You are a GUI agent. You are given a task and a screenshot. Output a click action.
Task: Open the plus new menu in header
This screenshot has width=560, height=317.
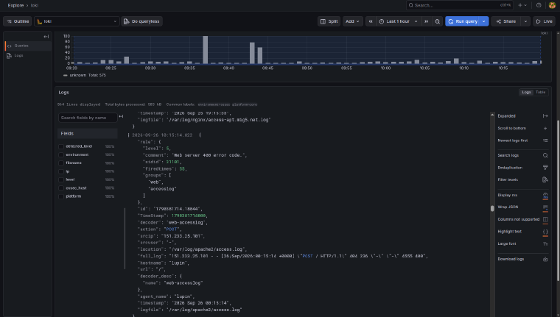coord(522,5)
